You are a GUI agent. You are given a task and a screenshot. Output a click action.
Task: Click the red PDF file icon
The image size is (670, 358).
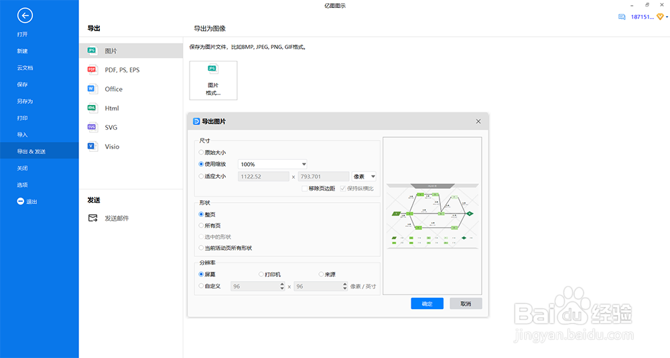[x=92, y=70]
